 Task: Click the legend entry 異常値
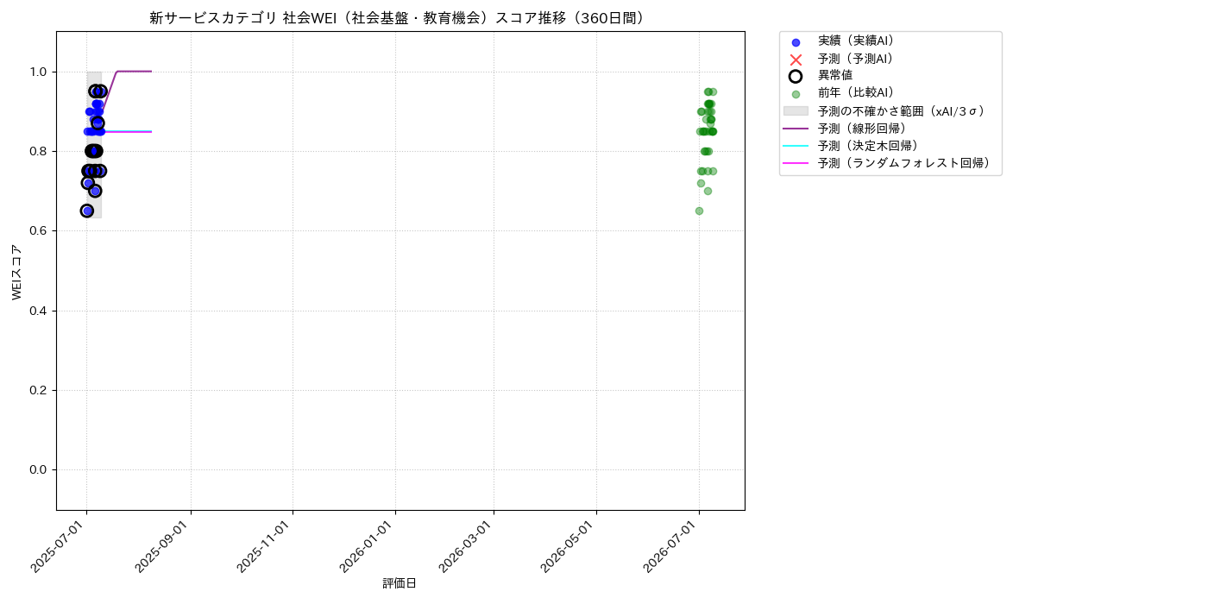(835, 76)
